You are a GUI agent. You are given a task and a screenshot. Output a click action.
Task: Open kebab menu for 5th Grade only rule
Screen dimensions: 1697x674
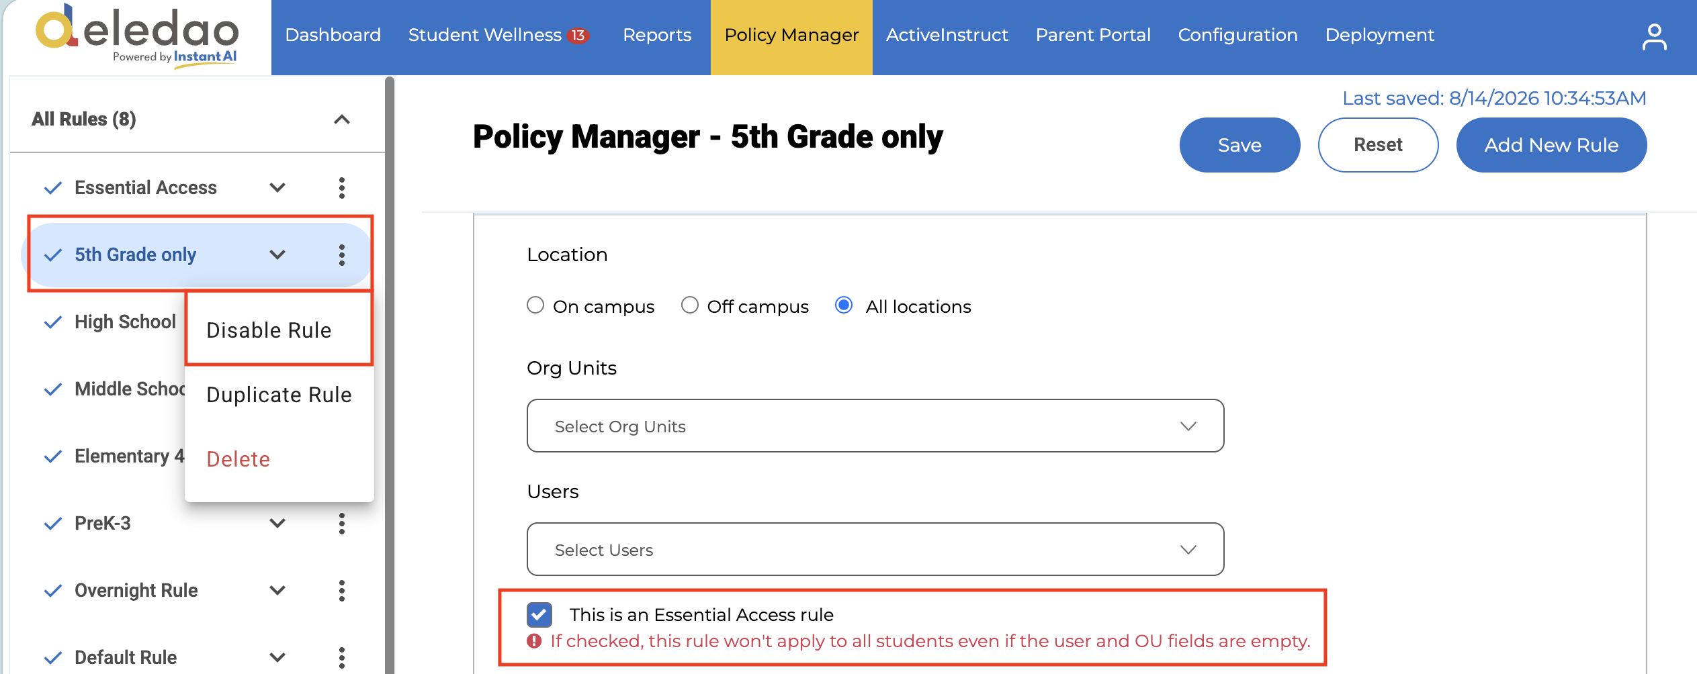[342, 255]
